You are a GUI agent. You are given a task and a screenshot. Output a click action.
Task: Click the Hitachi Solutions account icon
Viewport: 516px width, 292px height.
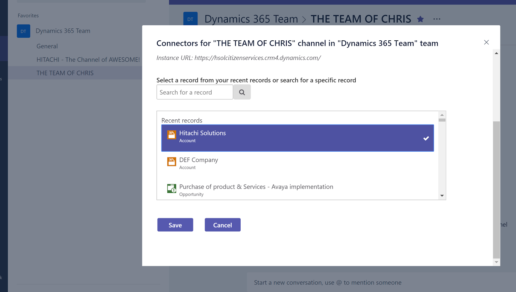172,135
